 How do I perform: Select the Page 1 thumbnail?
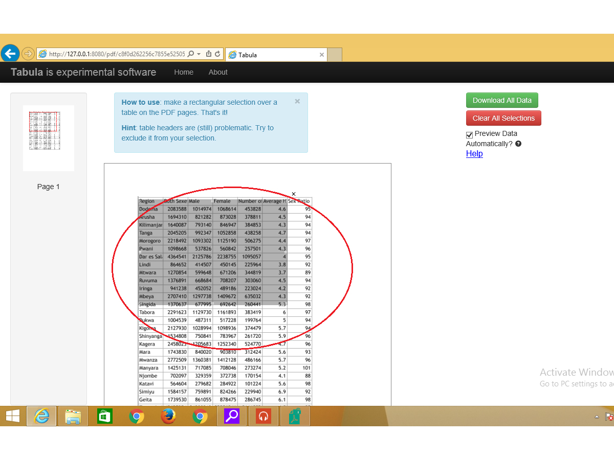(x=49, y=138)
